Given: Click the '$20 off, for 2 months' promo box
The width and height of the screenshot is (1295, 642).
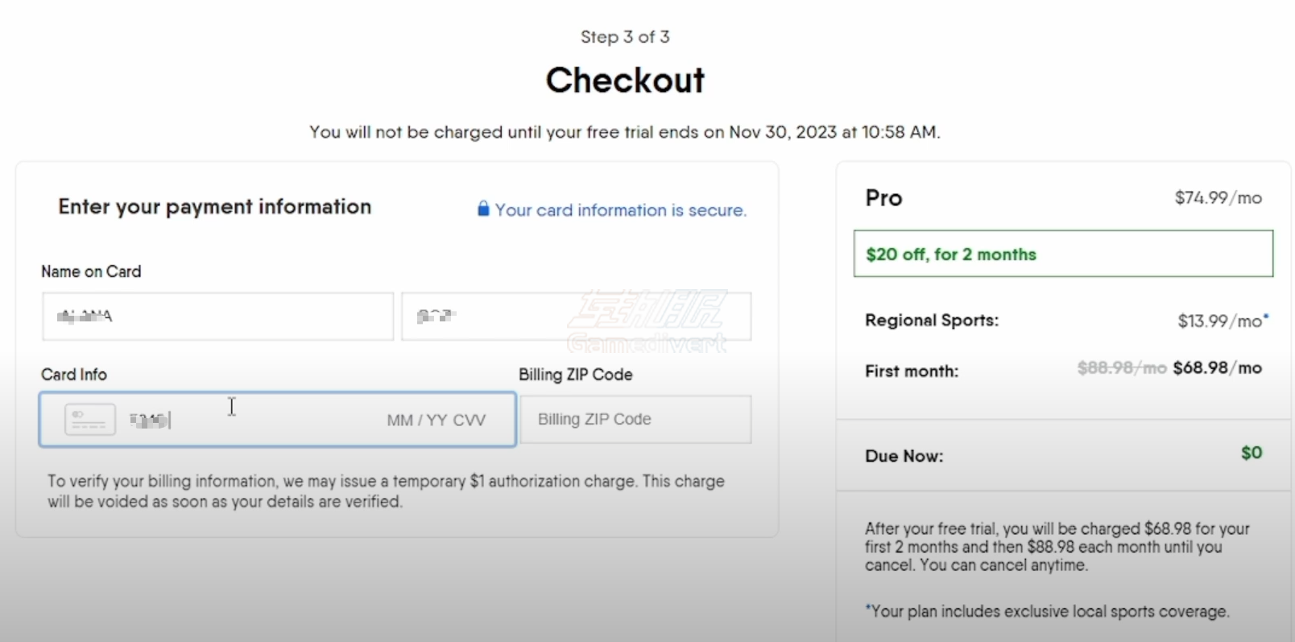Looking at the screenshot, I should 1063,254.
